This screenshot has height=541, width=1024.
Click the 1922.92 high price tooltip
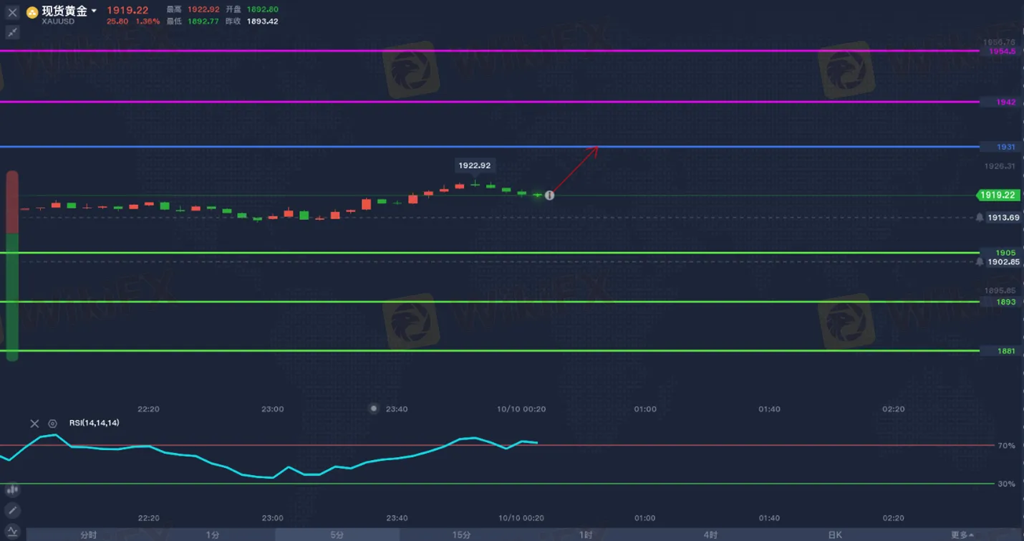pos(475,166)
